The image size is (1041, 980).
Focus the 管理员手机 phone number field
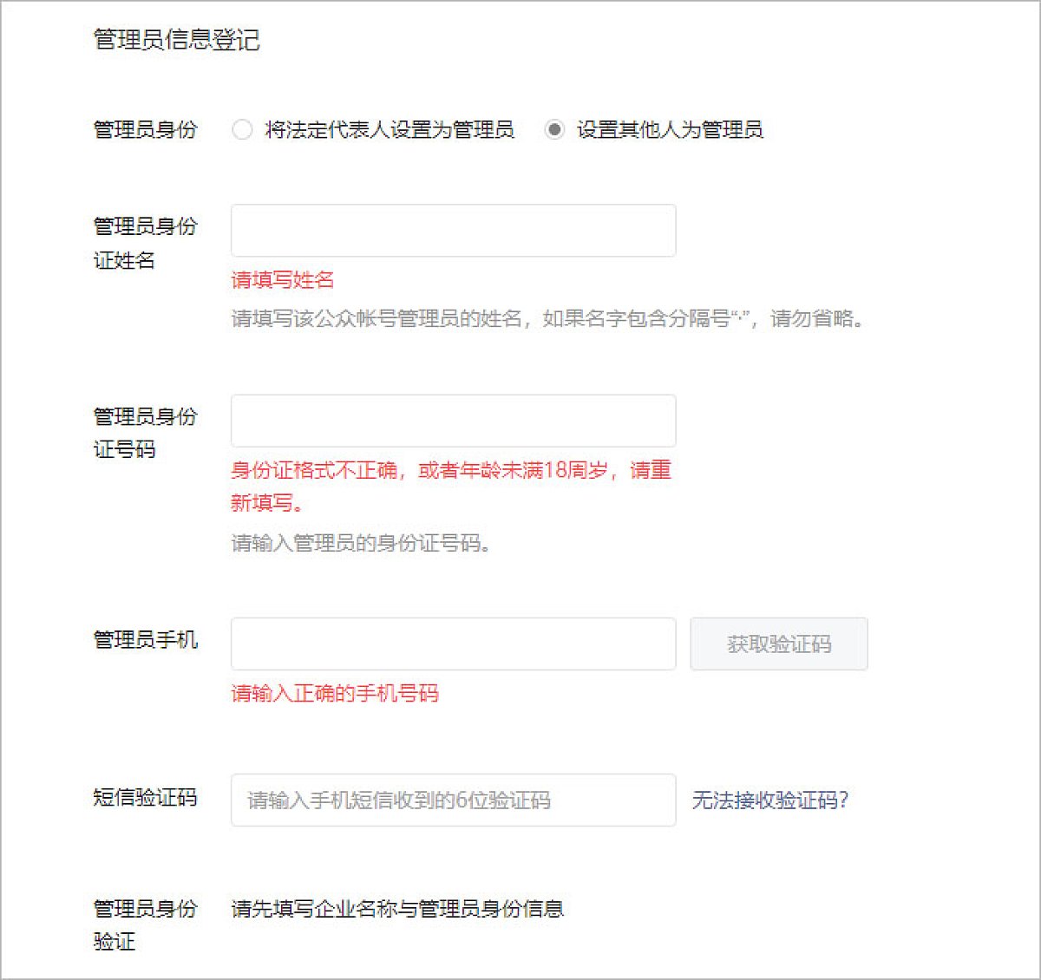click(x=453, y=644)
